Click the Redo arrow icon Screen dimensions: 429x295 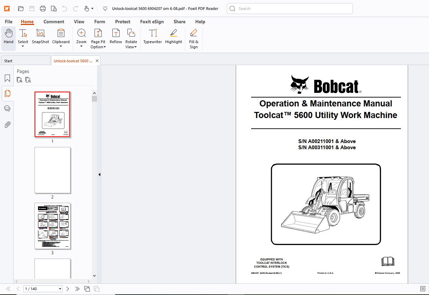(x=76, y=9)
